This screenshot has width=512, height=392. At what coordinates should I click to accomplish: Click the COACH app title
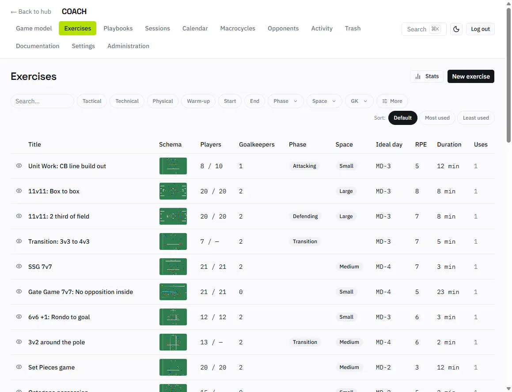74,11
